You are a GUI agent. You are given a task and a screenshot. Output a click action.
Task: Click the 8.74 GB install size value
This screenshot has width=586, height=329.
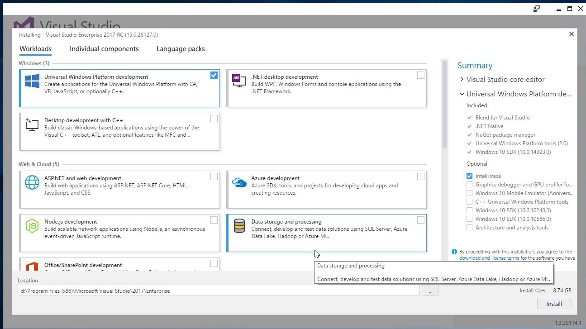pyautogui.click(x=562, y=291)
